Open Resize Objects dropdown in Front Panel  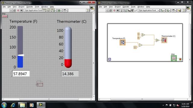60,10
